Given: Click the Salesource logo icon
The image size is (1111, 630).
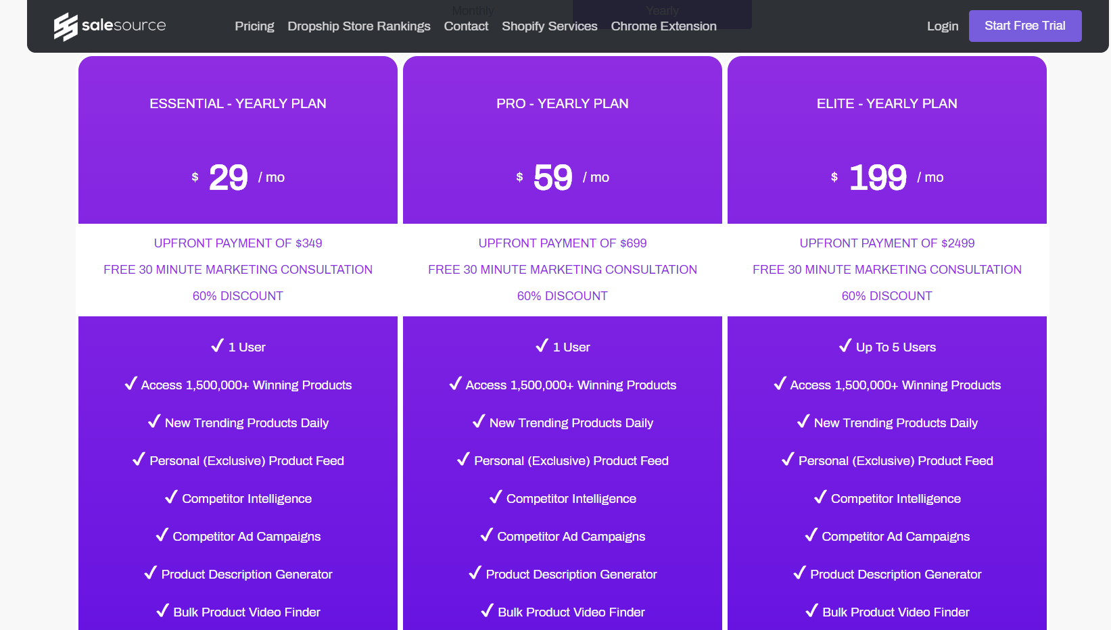Looking at the screenshot, I should (x=66, y=26).
